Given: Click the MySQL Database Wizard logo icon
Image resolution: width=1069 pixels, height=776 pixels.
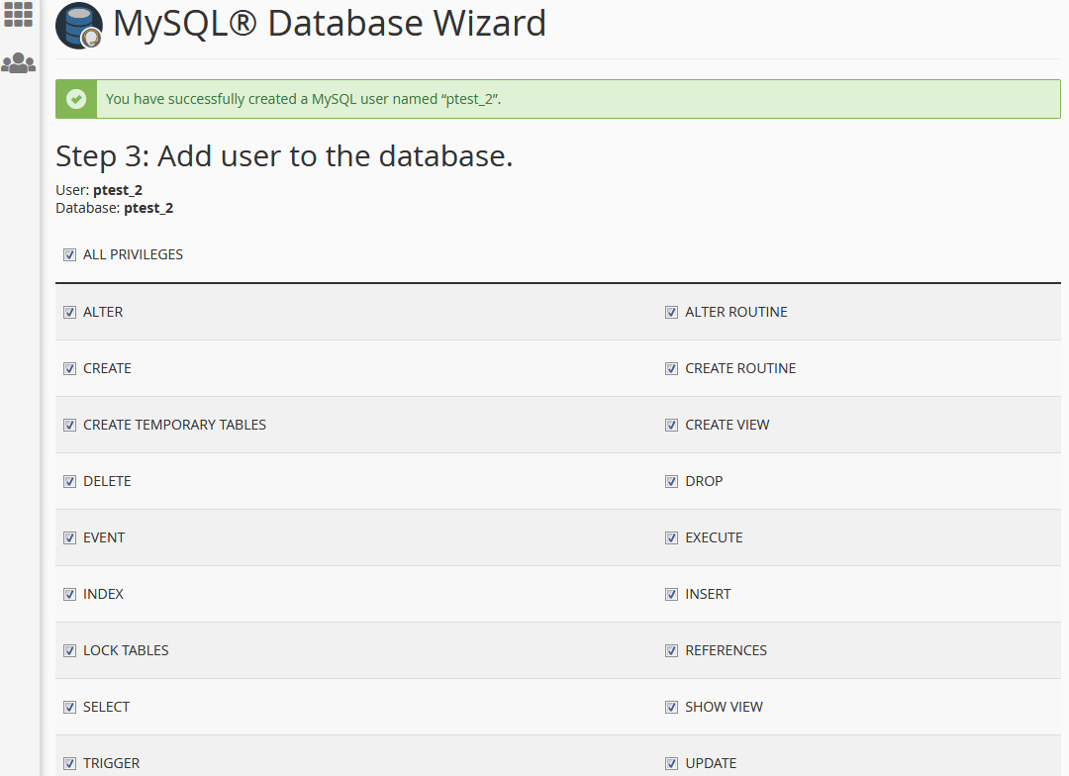Looking at the screenshot, I should pos(79,26).
